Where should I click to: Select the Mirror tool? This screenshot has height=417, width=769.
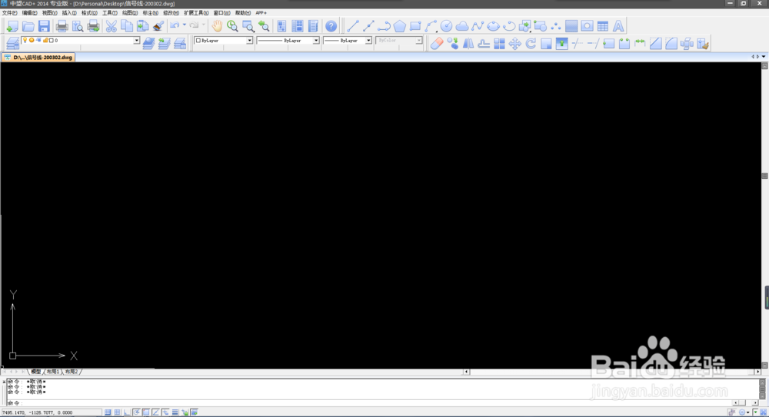(468, 44)
